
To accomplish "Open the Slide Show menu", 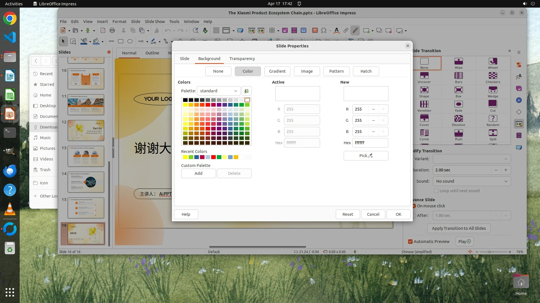I will (155, 22).
